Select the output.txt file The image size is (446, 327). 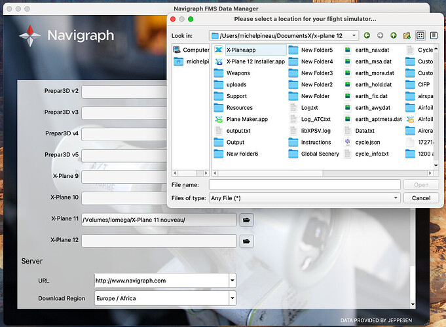pos(232,131)
